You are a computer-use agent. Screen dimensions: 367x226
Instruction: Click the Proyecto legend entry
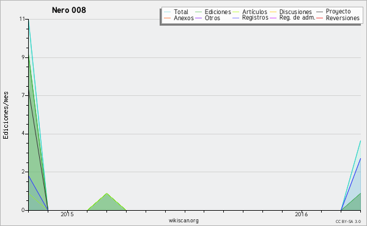338,12
